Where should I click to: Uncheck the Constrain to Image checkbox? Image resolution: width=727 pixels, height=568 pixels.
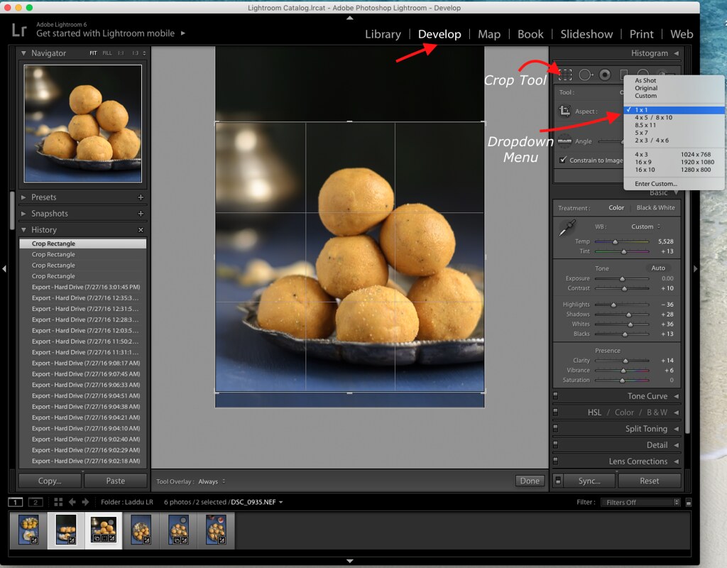point(563,160)
